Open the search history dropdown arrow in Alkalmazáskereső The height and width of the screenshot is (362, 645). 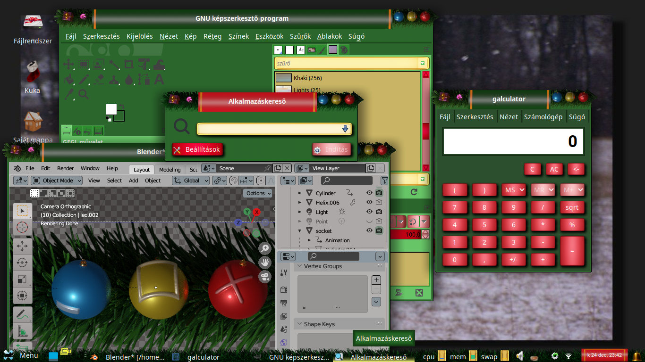point(345,129)
